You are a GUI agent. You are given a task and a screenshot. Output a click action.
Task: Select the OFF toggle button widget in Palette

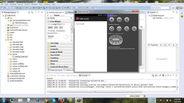click(x=61, y=27)
